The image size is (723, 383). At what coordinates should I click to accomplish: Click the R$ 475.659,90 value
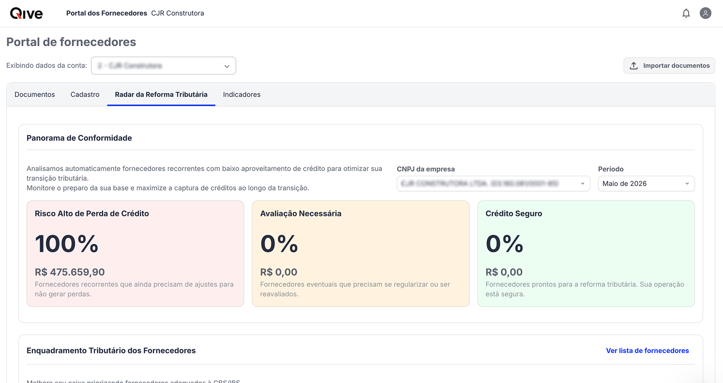(70, 272)
